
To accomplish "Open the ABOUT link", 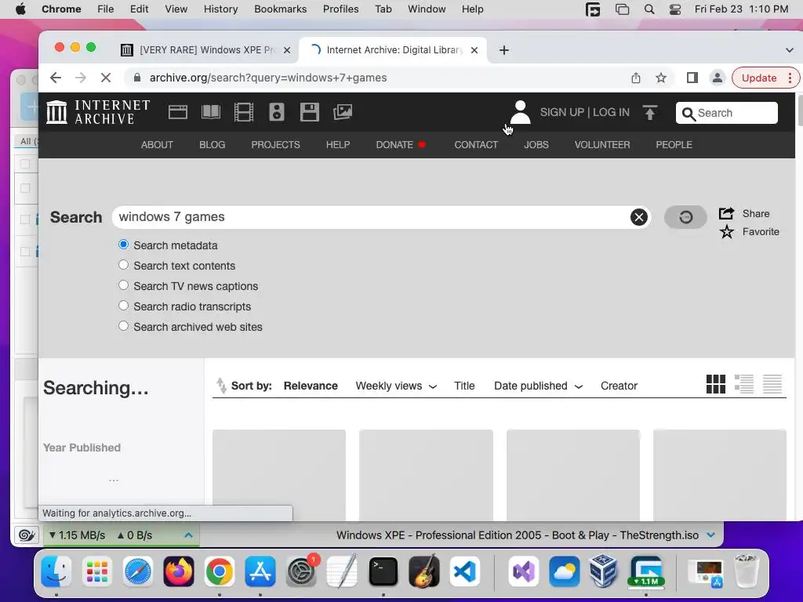I will tap(157, 145).
